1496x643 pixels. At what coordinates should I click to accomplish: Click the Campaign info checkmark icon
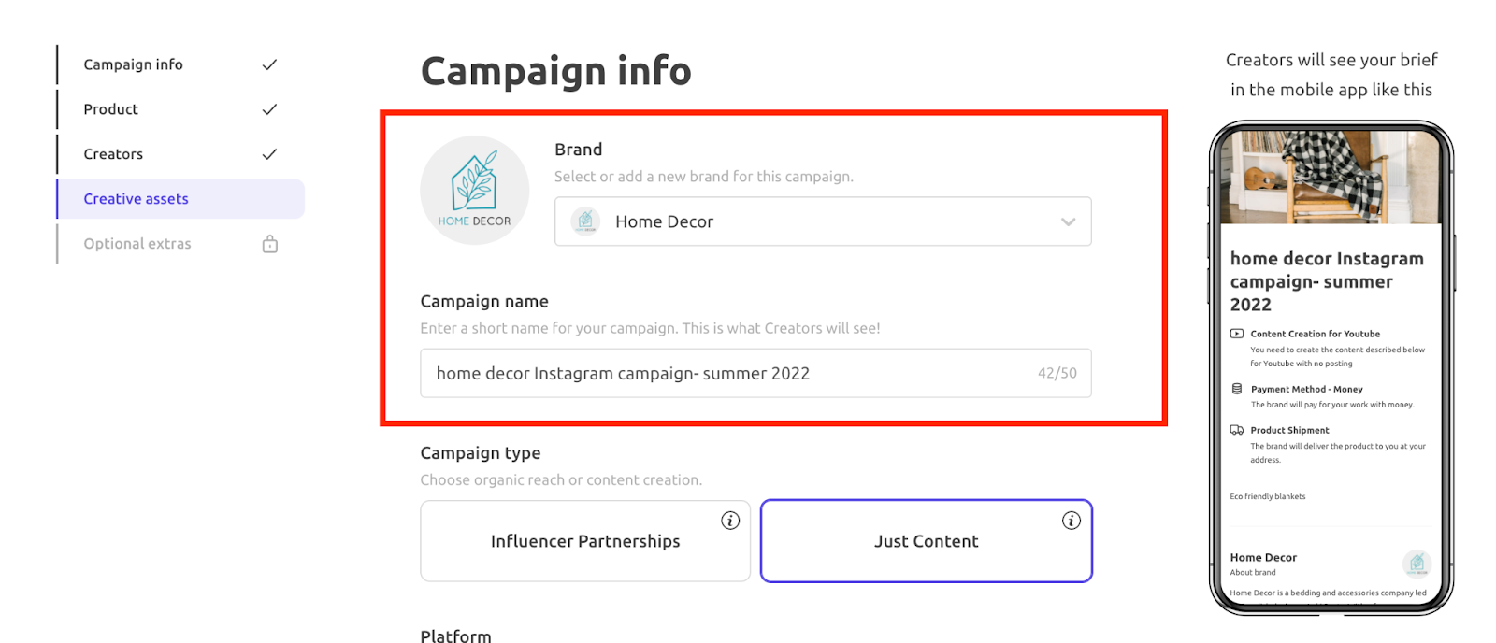coord(269,64)
